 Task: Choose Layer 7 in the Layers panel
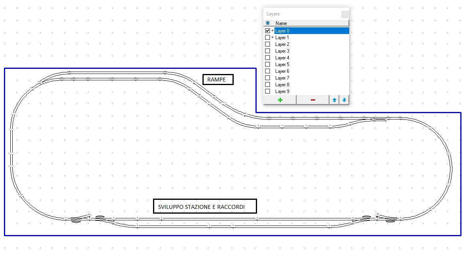pyautogui.click(x=282, y=78)
